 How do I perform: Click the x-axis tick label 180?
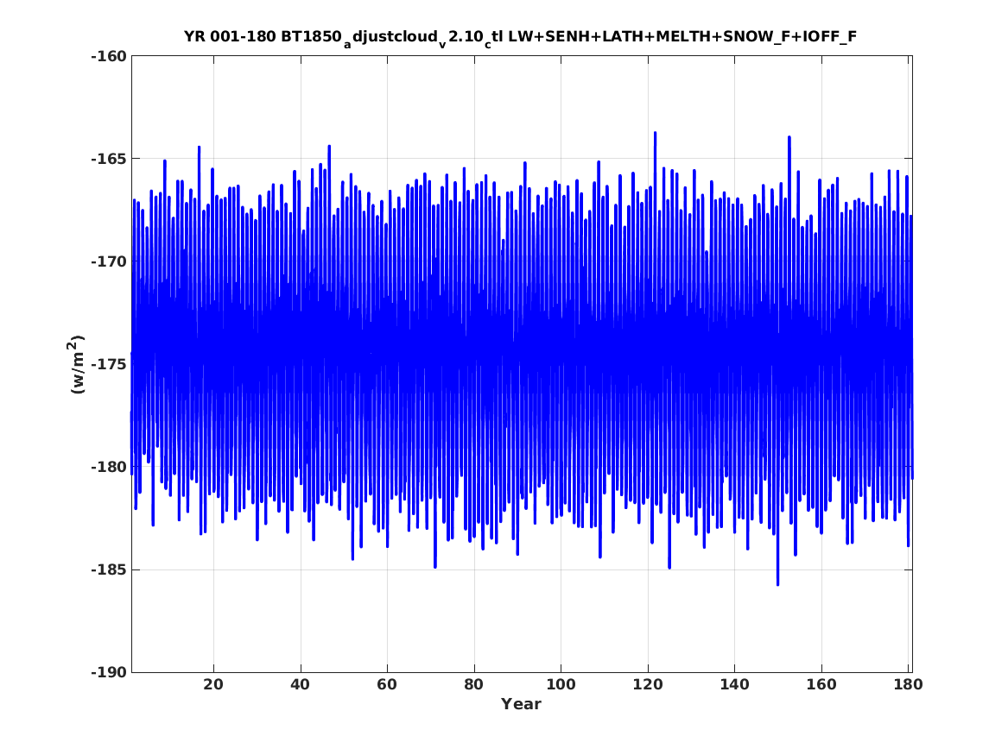909,684
